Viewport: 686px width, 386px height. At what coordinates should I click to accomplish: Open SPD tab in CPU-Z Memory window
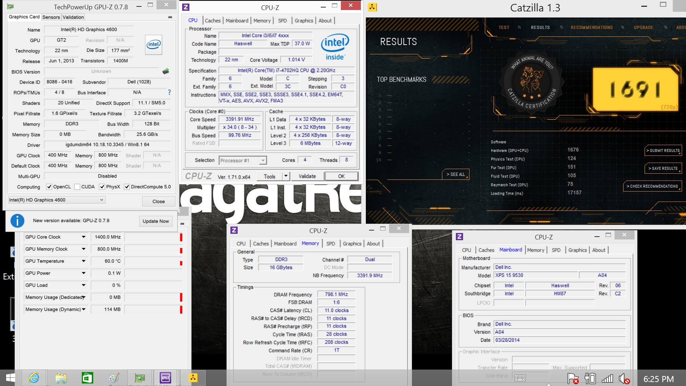(331, 244)
